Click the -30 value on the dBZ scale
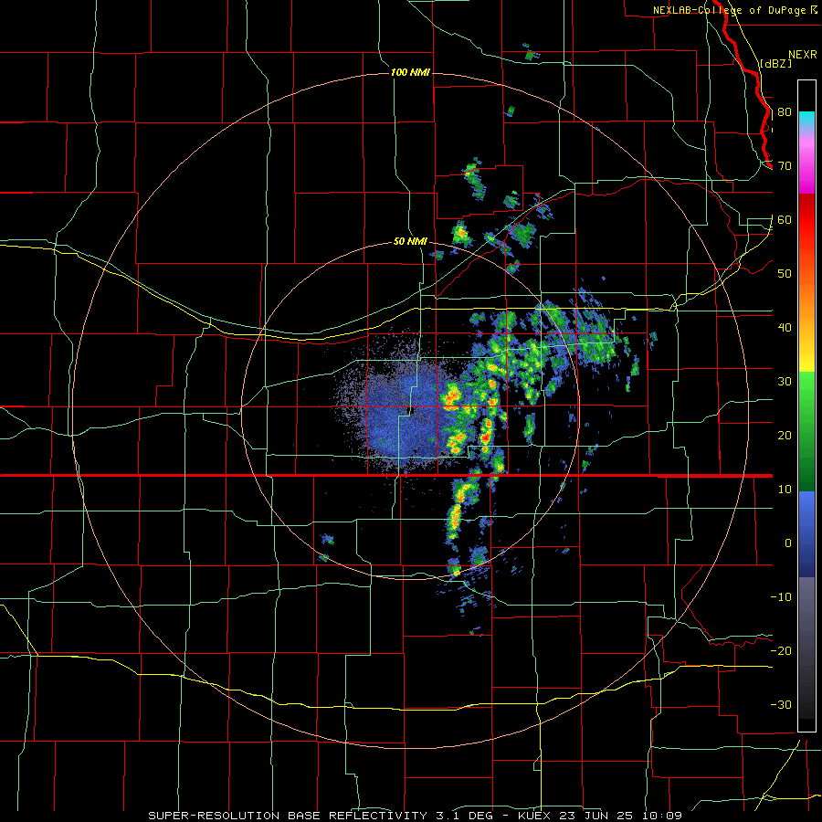Image resolution: width=822 pixels, height=822 pixels. (781, 705)
